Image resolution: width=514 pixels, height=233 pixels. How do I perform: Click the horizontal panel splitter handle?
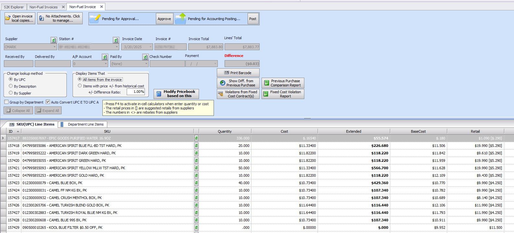tap(307, 118)
